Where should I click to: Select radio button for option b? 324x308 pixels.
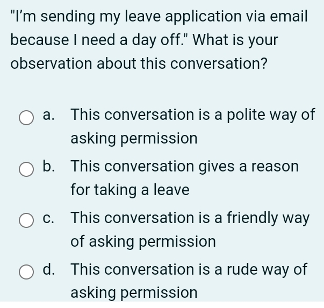point(26,169)
